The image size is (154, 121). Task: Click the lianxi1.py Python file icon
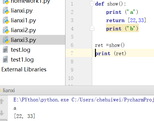[x=6, y=20]
